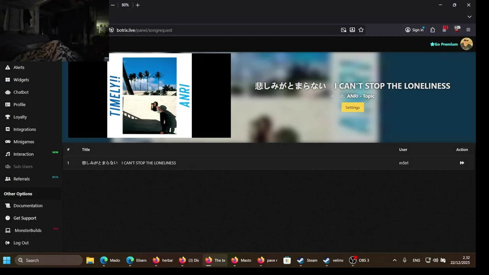Switch to the Steam taskbar window

pyautogui.click(x=308, y=260)
